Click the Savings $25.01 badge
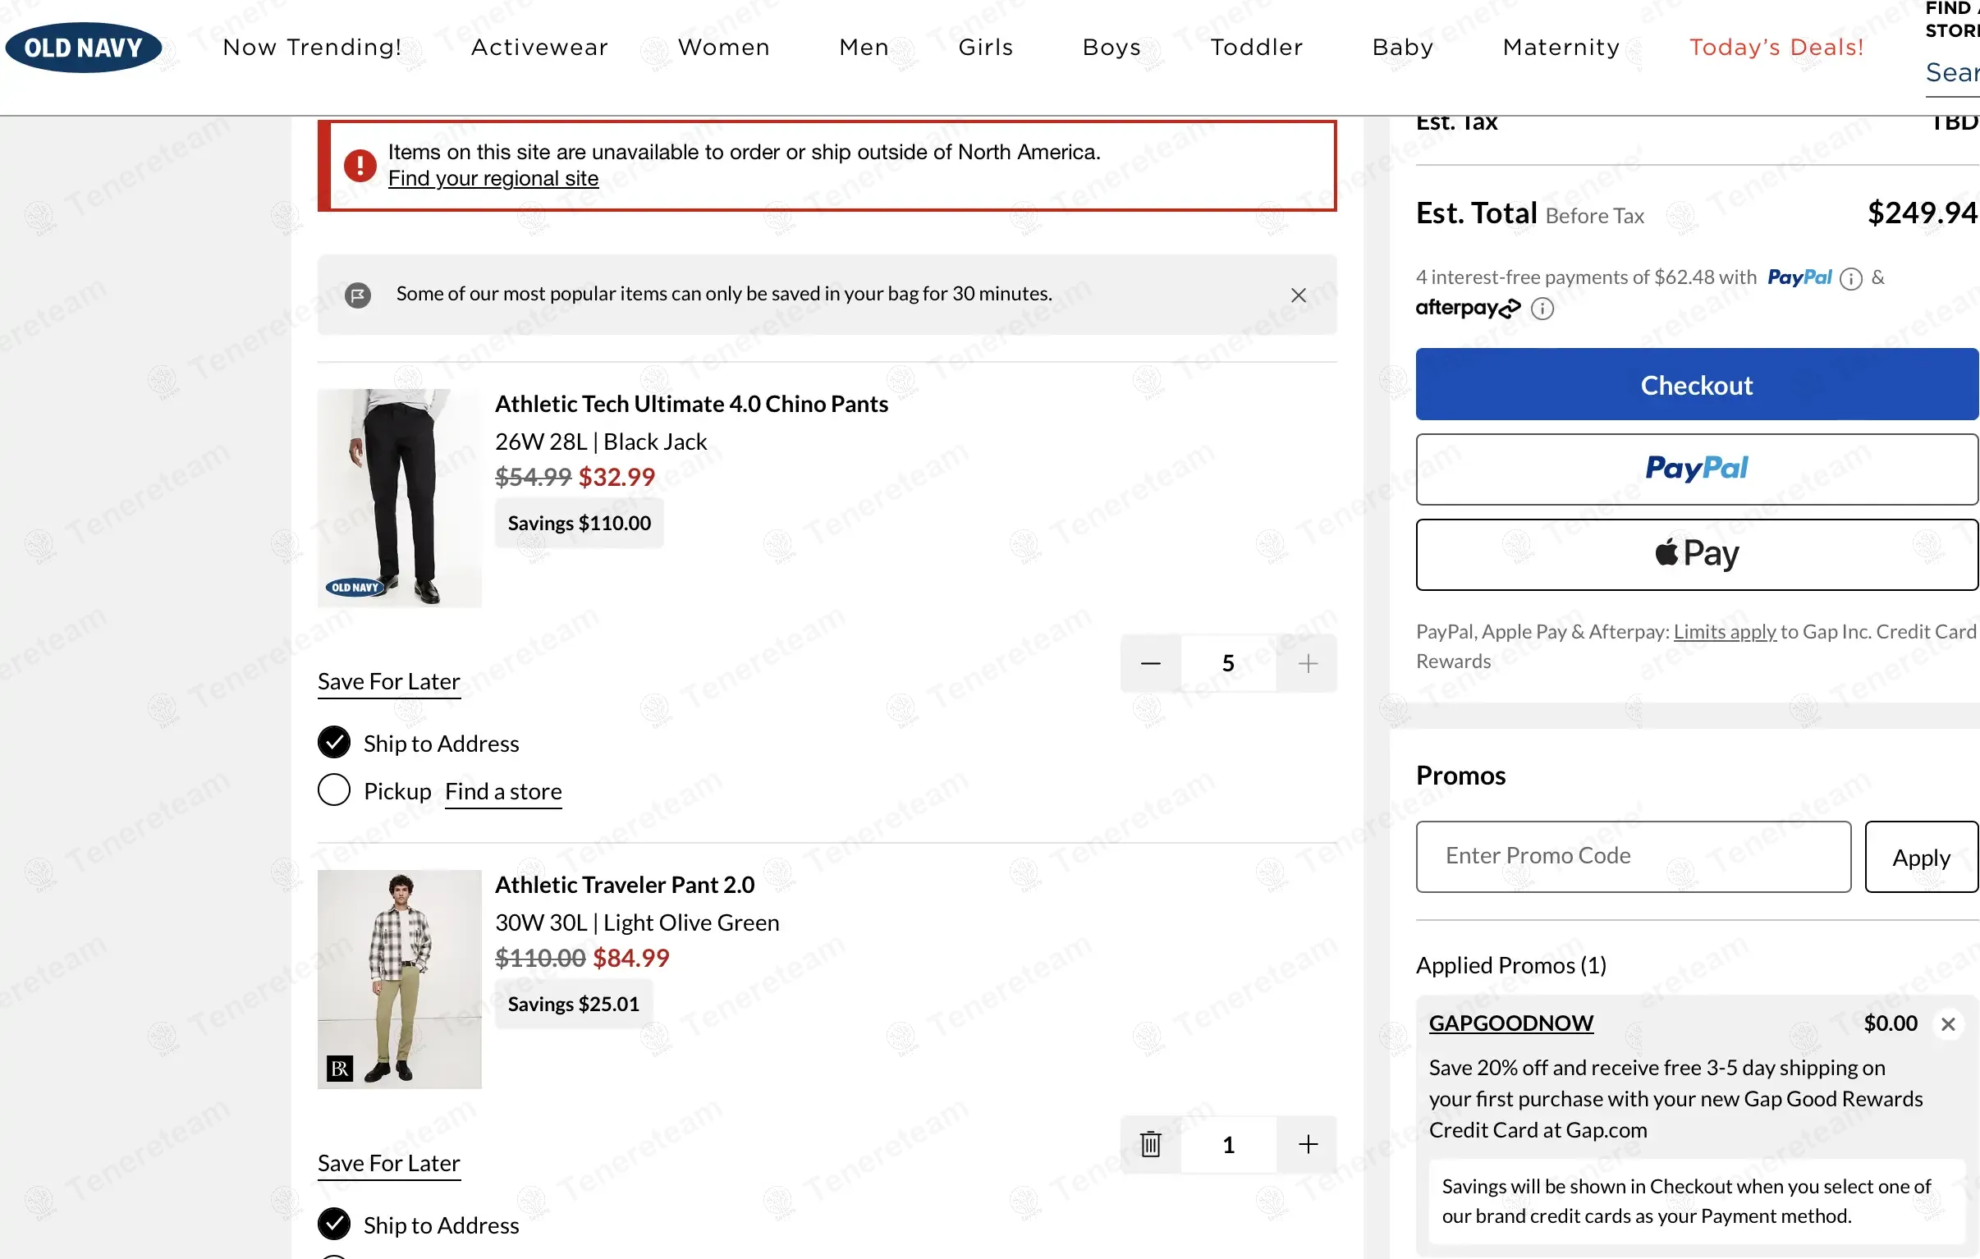Screen dimensions: 1980x1259 pos(573,1004)
